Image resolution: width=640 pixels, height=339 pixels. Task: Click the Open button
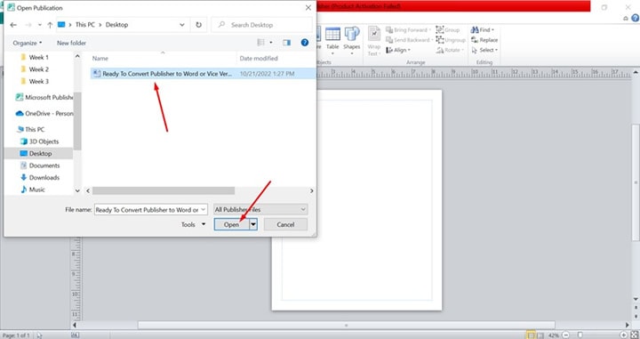(x=231, y=224)
